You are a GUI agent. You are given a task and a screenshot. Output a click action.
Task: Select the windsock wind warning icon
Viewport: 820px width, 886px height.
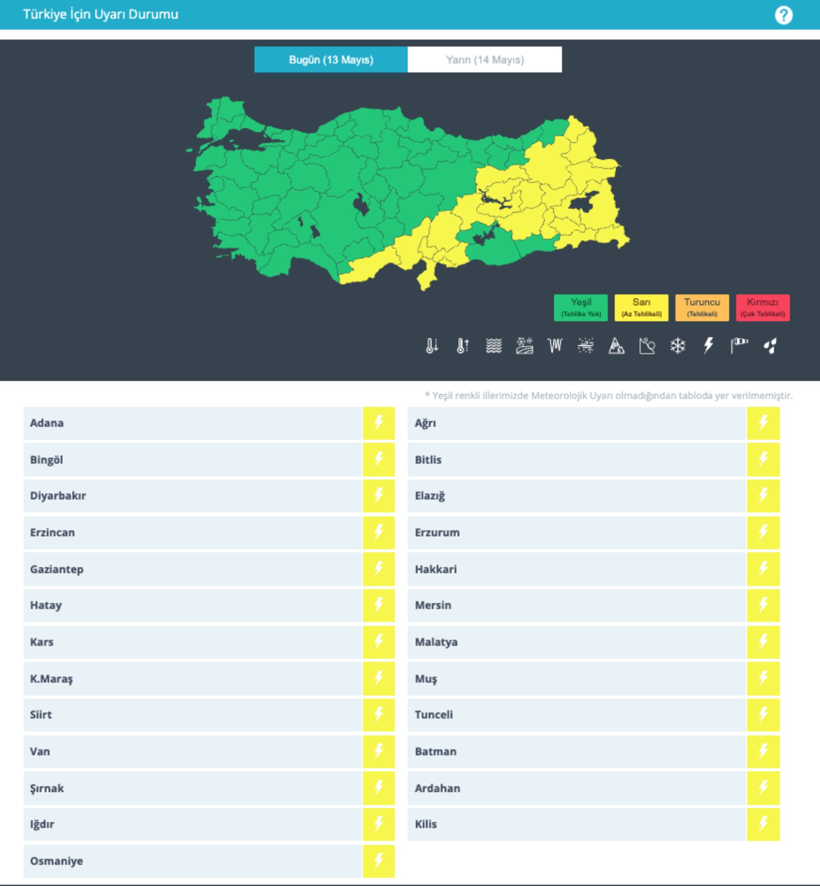click(739, 346)
